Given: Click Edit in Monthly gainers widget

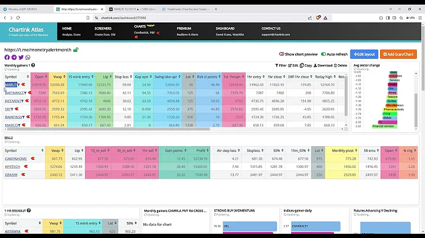Looking at the screenshot, I should pos(293,65).
